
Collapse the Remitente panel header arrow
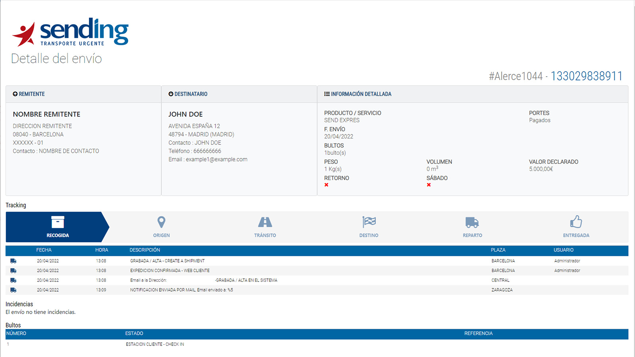point(15,94)
